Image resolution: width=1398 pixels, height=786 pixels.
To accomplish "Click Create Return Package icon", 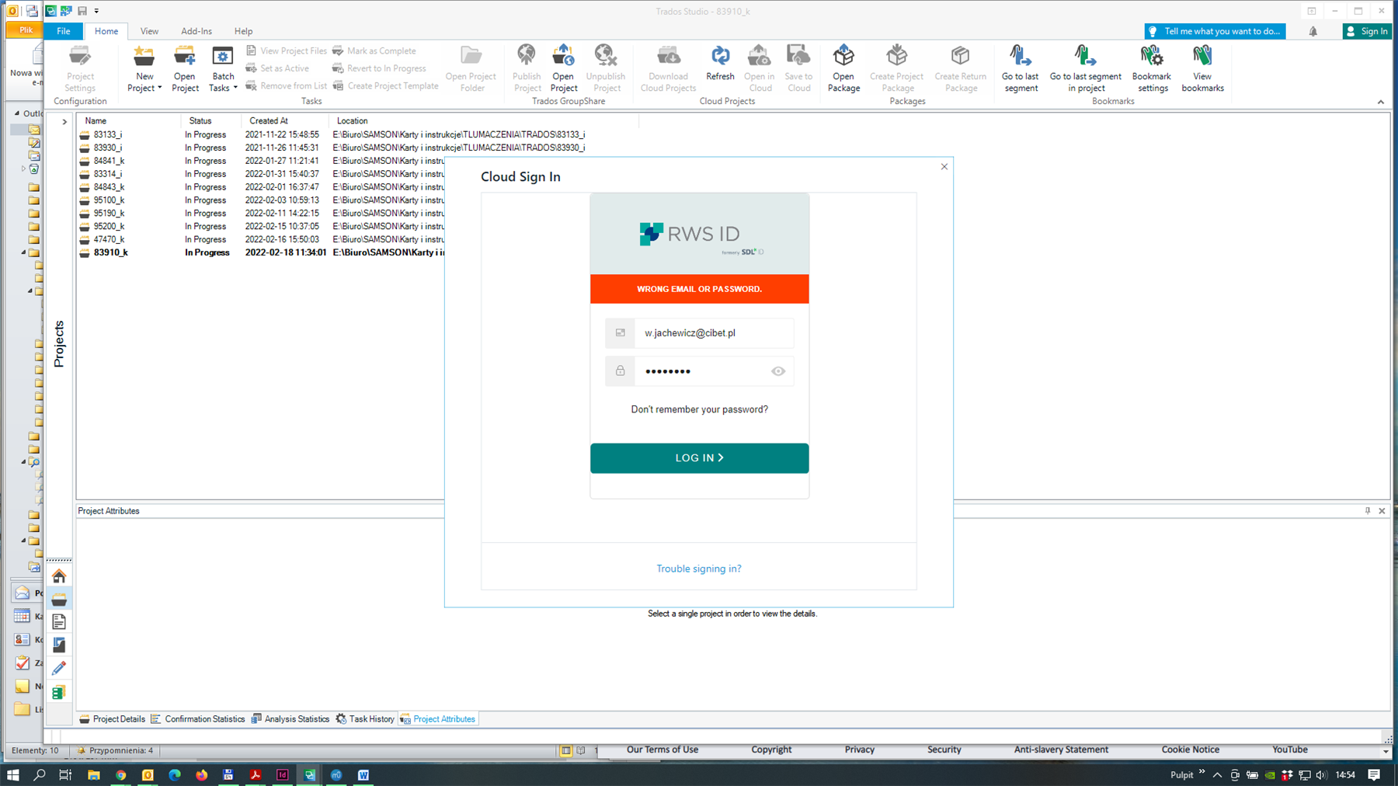I will [x=961, y=56].
